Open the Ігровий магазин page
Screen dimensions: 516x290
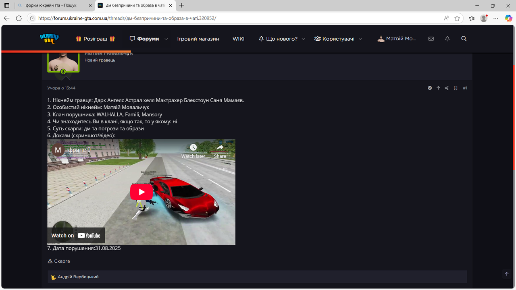click(x=198, y=39)
